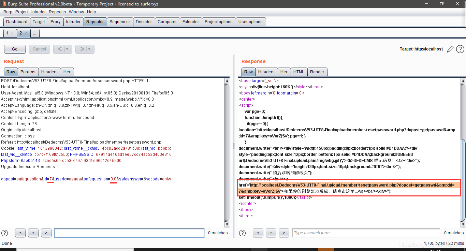Go forward to the next request in history
Image resolution: width=466 pixels, height=251 pixels.
pos(82,49)
